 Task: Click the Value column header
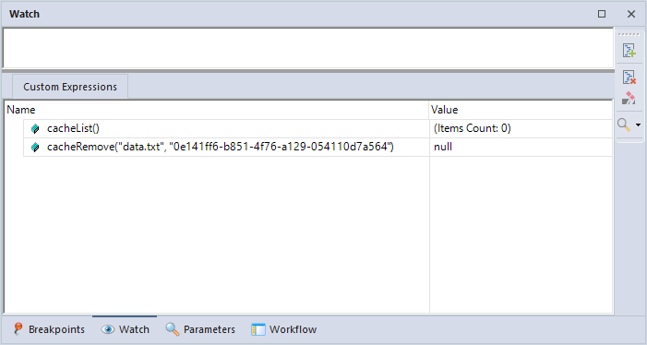point(521,110)
